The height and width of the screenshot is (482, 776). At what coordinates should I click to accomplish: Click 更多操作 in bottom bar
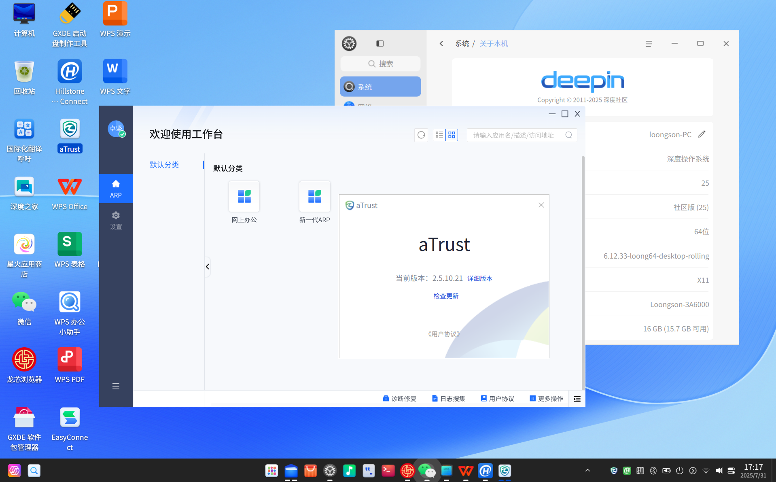(x=547, y=399)
